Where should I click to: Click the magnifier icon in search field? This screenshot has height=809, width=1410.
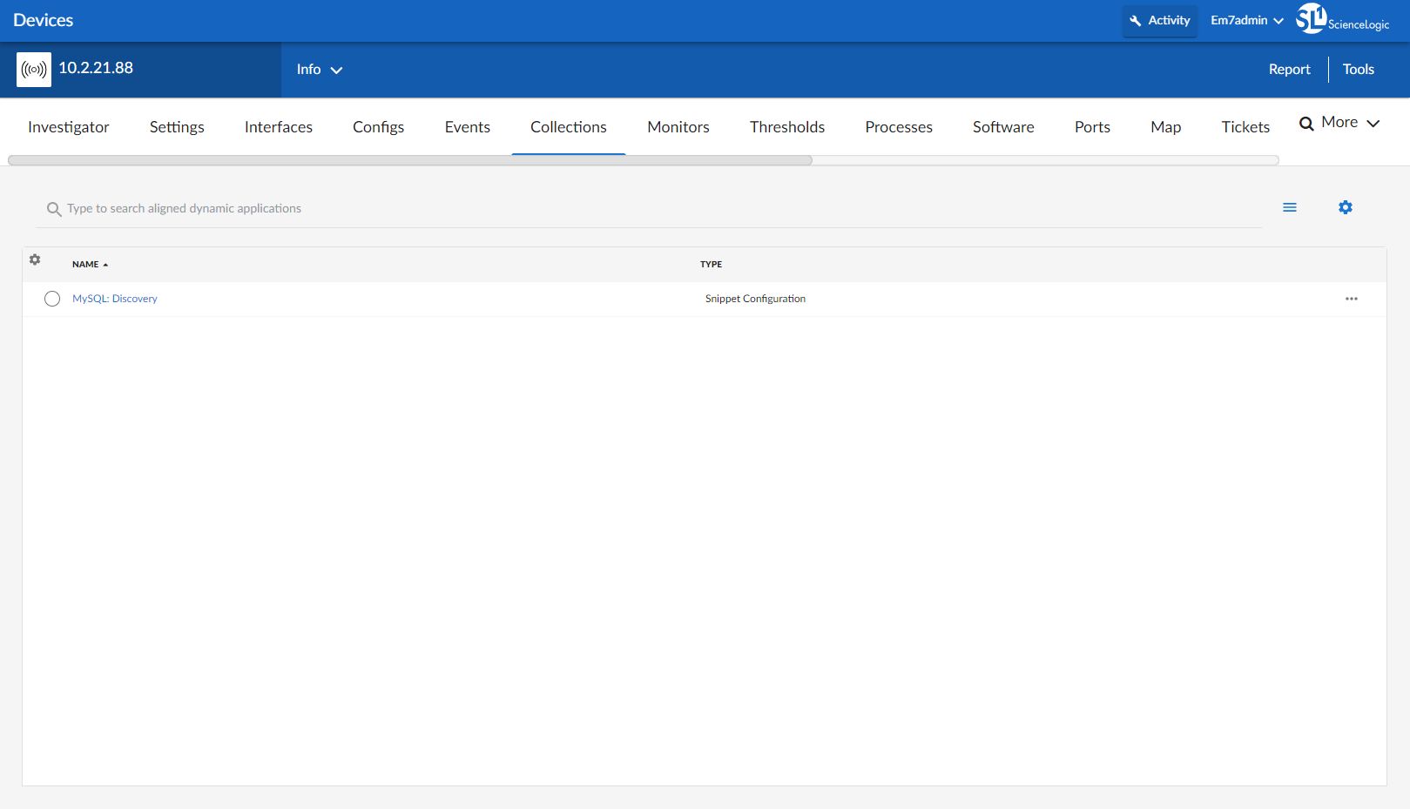[54, 209]
